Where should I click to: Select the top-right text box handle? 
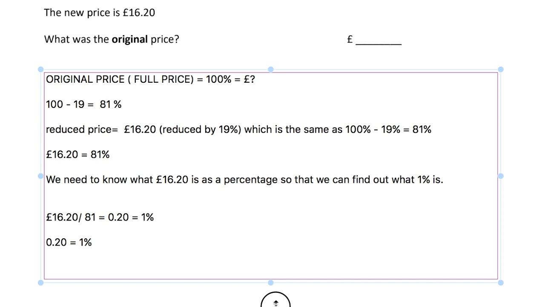tap(501, 69)
